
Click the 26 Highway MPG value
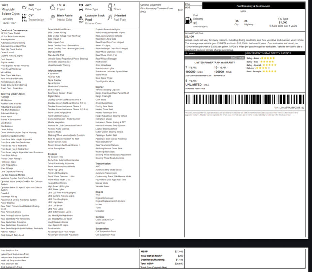coord(246,21)
